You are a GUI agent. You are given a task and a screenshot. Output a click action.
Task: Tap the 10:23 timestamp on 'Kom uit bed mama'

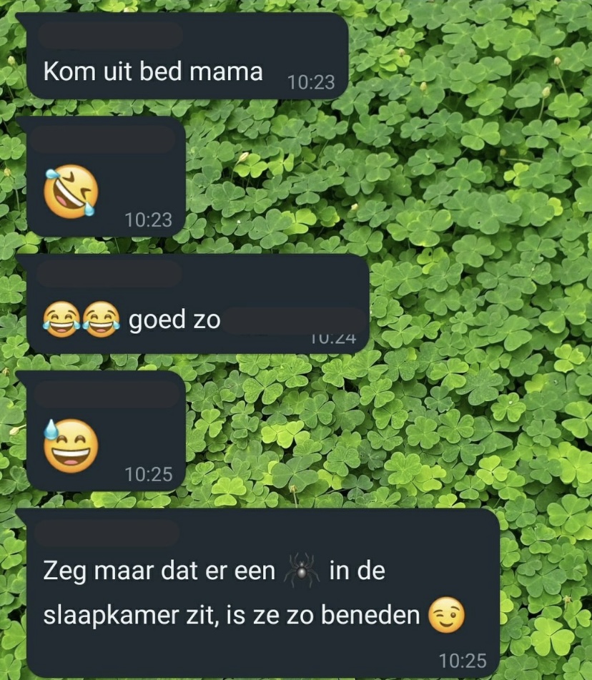pyautogui.click(x=312, y=82)
